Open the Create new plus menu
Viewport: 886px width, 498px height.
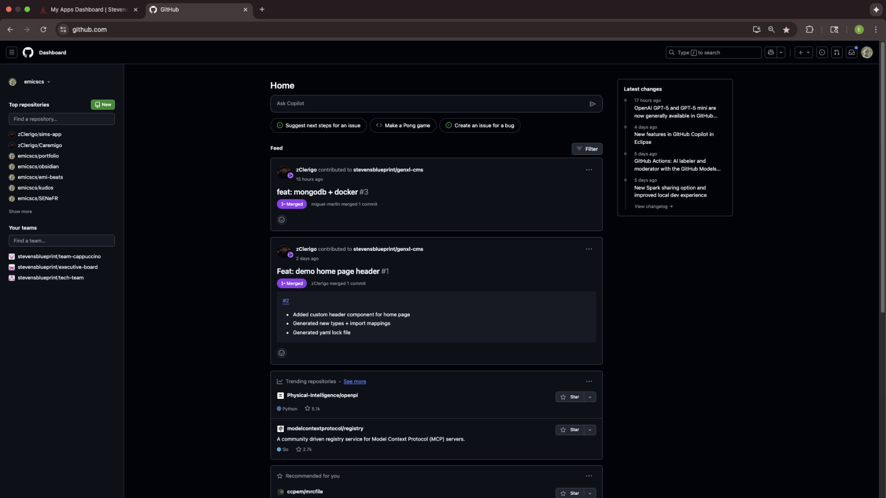click(804, 52)
